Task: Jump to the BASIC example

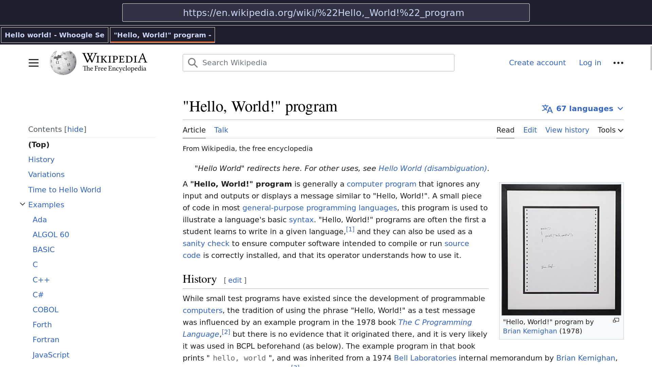Action: pos(43,250)
